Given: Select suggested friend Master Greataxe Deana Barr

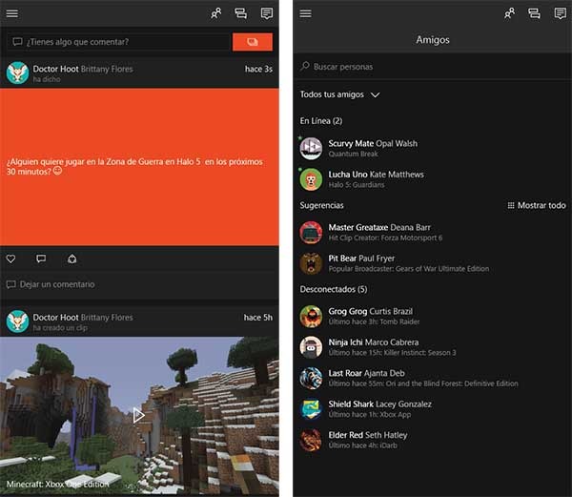Looking at the screenshot, I should pyautogui.click(x=378, y=232).
